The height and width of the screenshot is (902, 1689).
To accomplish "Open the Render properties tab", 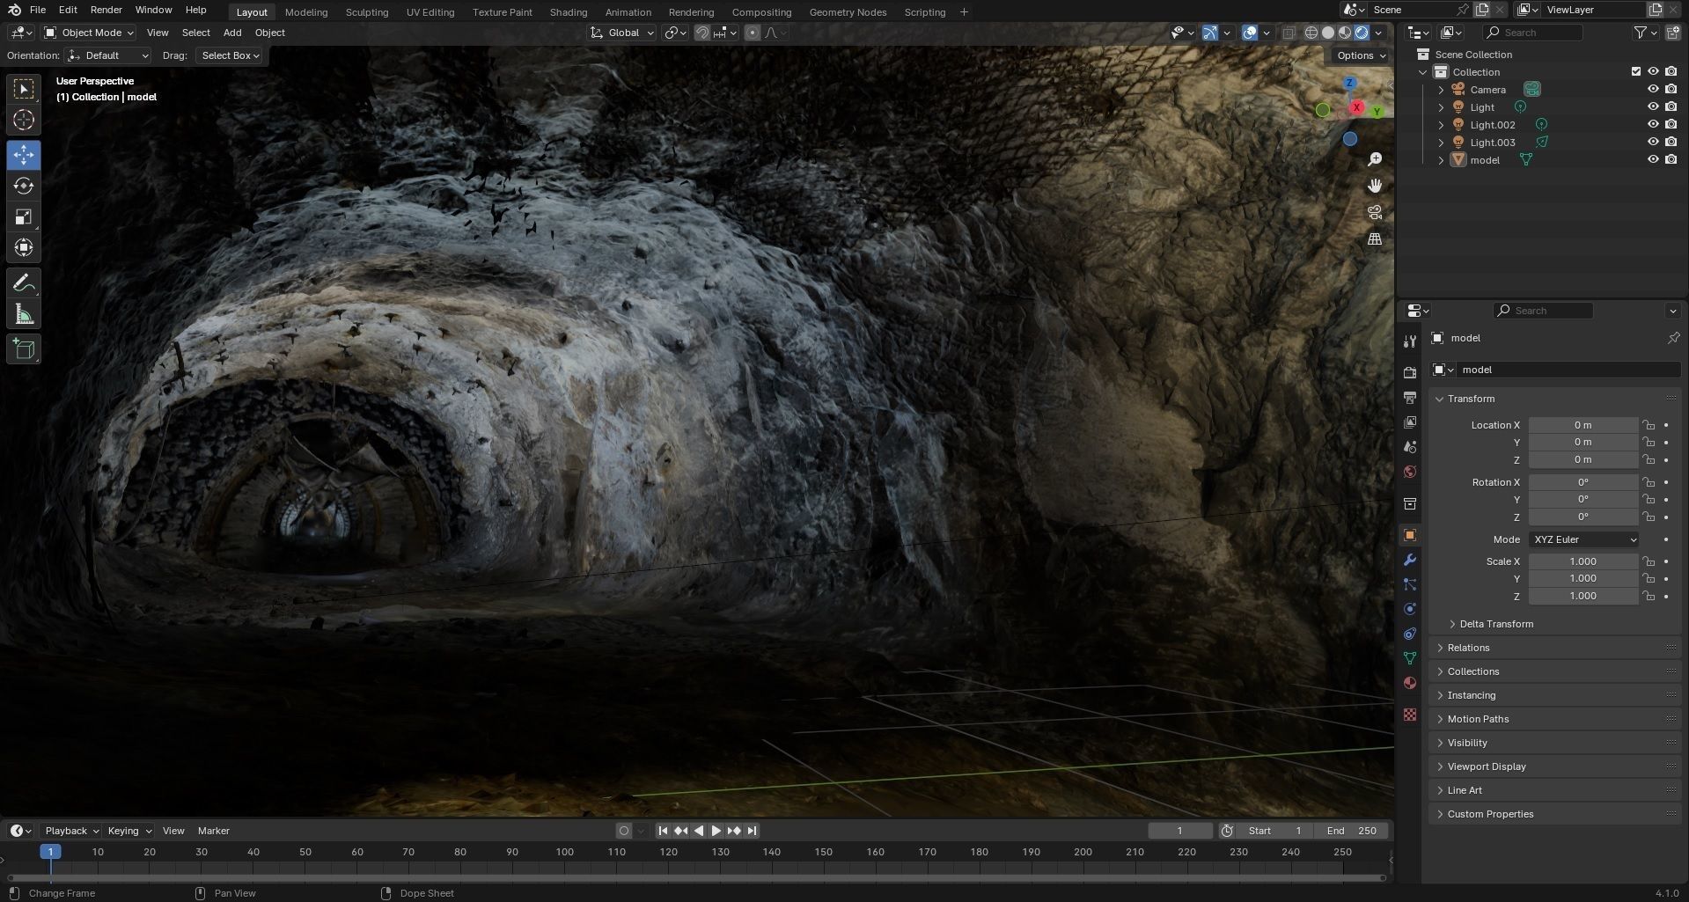I will pos(1410,373).
